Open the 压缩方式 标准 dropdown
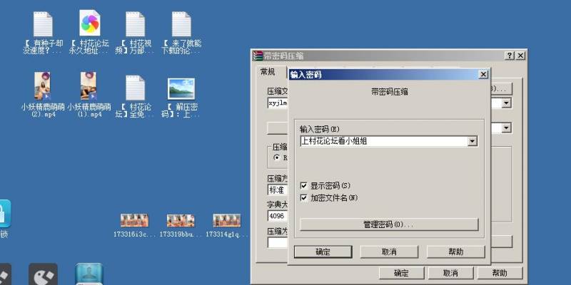Viewport: 571px width, 285px height. (x=277, y=190)
